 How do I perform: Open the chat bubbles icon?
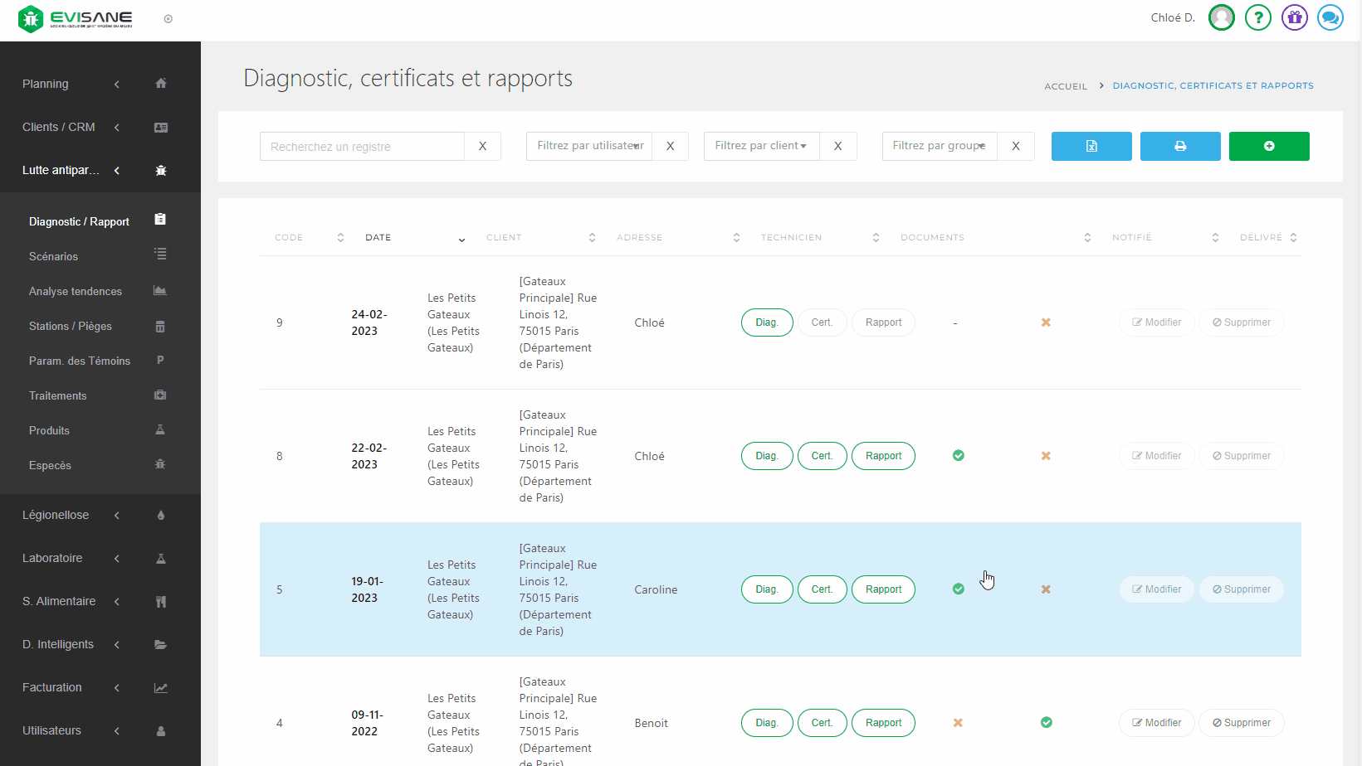[x=1330, y=17]
